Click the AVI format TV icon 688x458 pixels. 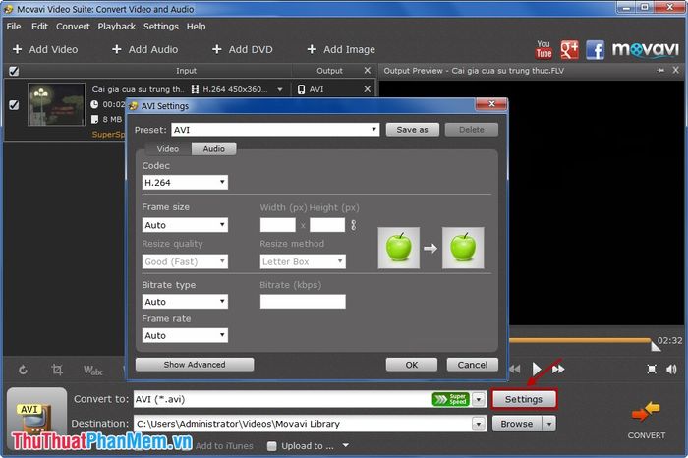(x=35, y=418)
